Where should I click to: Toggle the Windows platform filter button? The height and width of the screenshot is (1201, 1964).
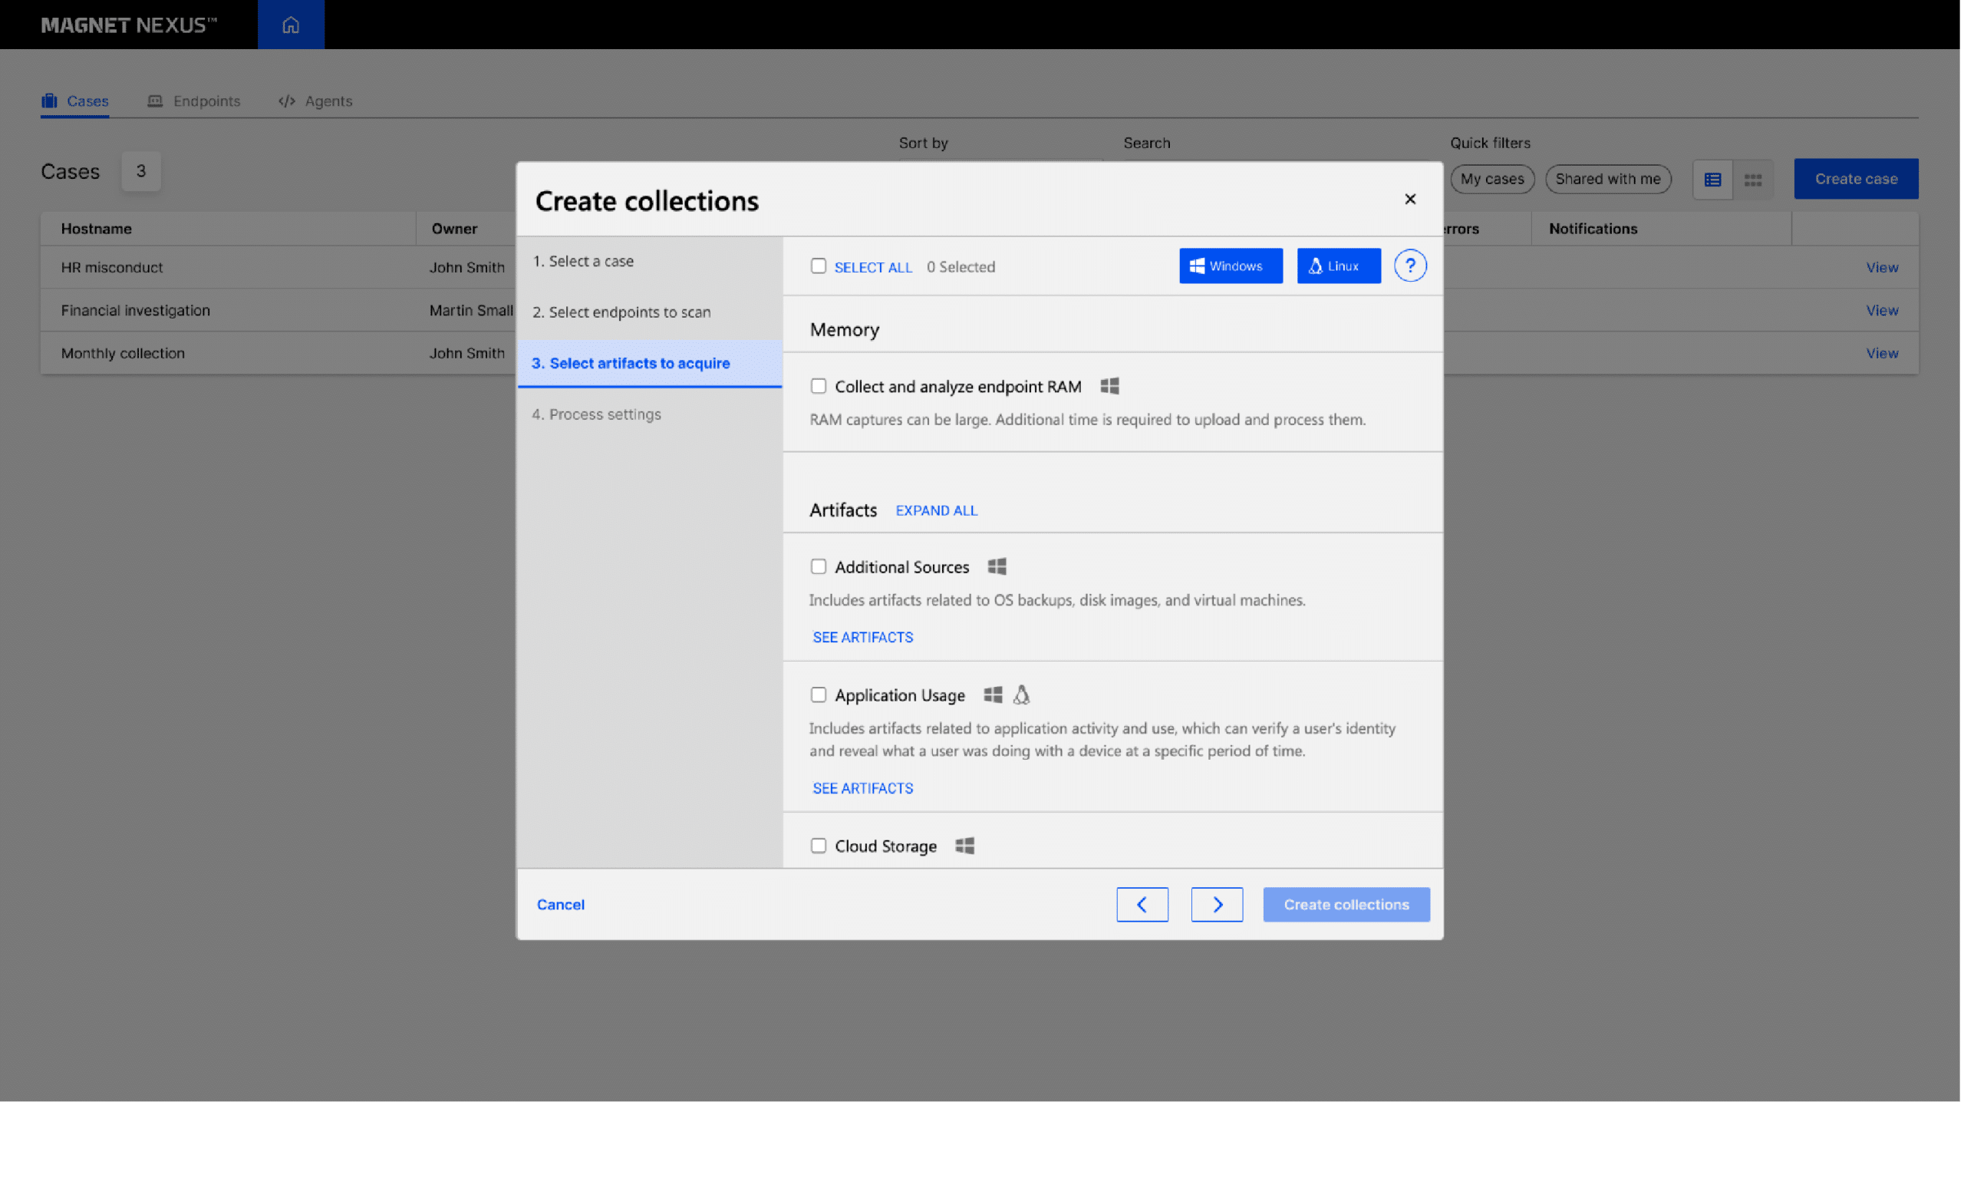tap(1230, 266)
